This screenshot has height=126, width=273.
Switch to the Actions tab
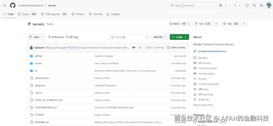tap(78, 14)
